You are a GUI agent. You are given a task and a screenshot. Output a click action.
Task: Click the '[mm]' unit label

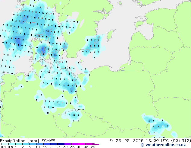(33, 141)
